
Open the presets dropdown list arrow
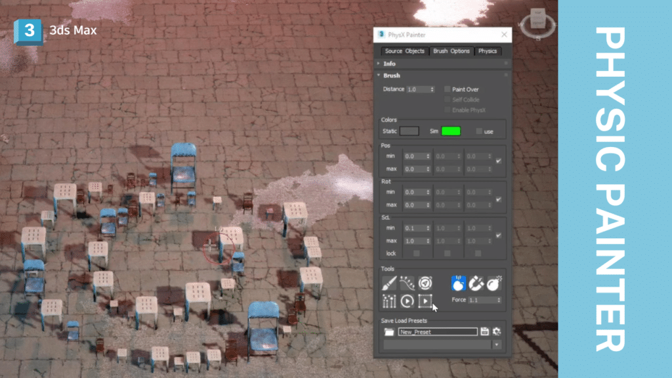pos(497,345)
